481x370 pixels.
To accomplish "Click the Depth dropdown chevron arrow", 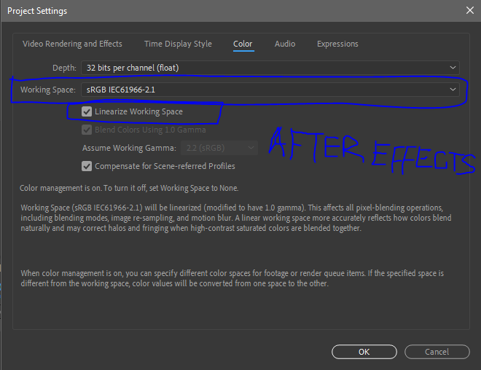I will click(453, 68).
